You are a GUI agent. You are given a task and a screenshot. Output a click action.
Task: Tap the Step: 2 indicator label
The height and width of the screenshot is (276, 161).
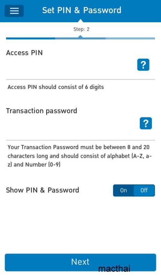82,29
